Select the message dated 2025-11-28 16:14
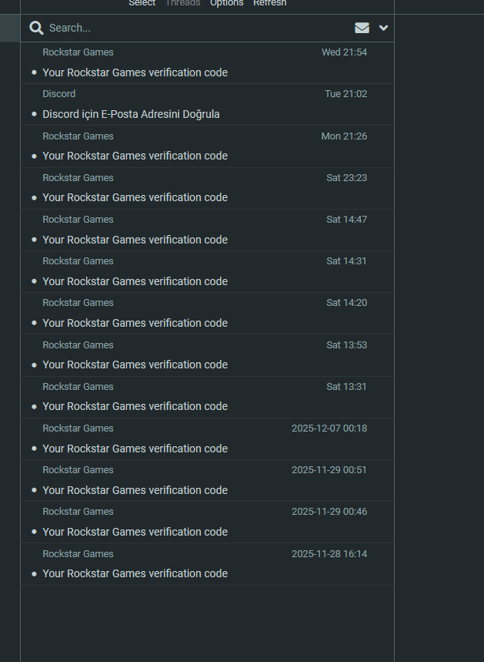This screenshot has height=662, width=484. [208, 564]
